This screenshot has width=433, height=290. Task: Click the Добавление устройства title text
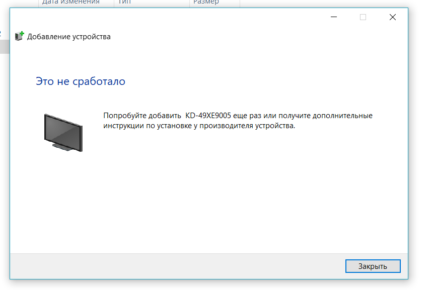[68, 36]
